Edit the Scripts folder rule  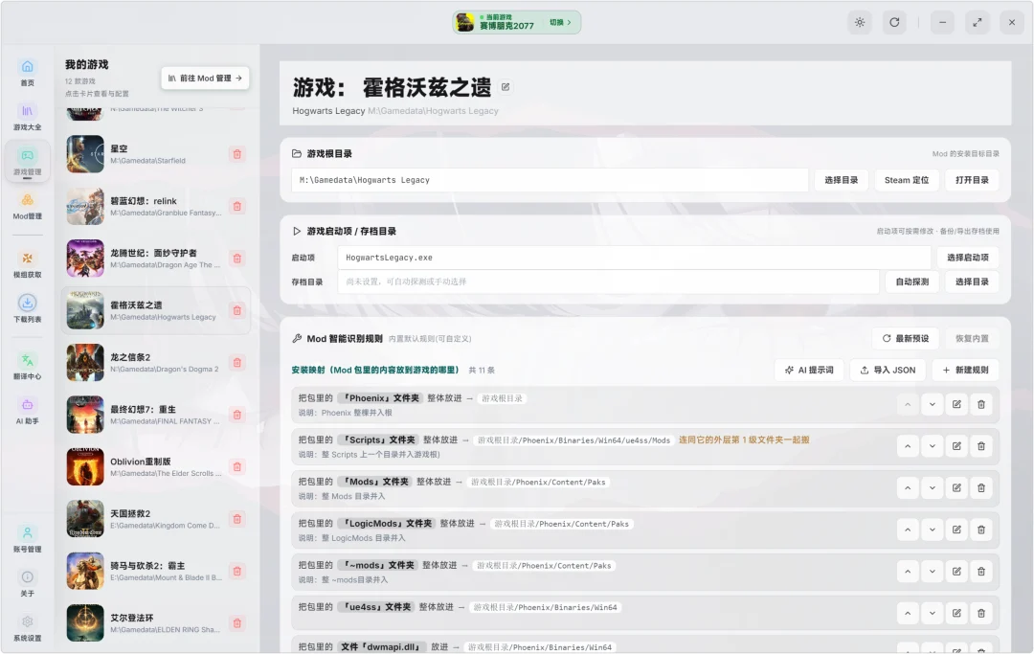point(956,446)
